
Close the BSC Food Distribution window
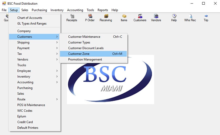[215, 3]
